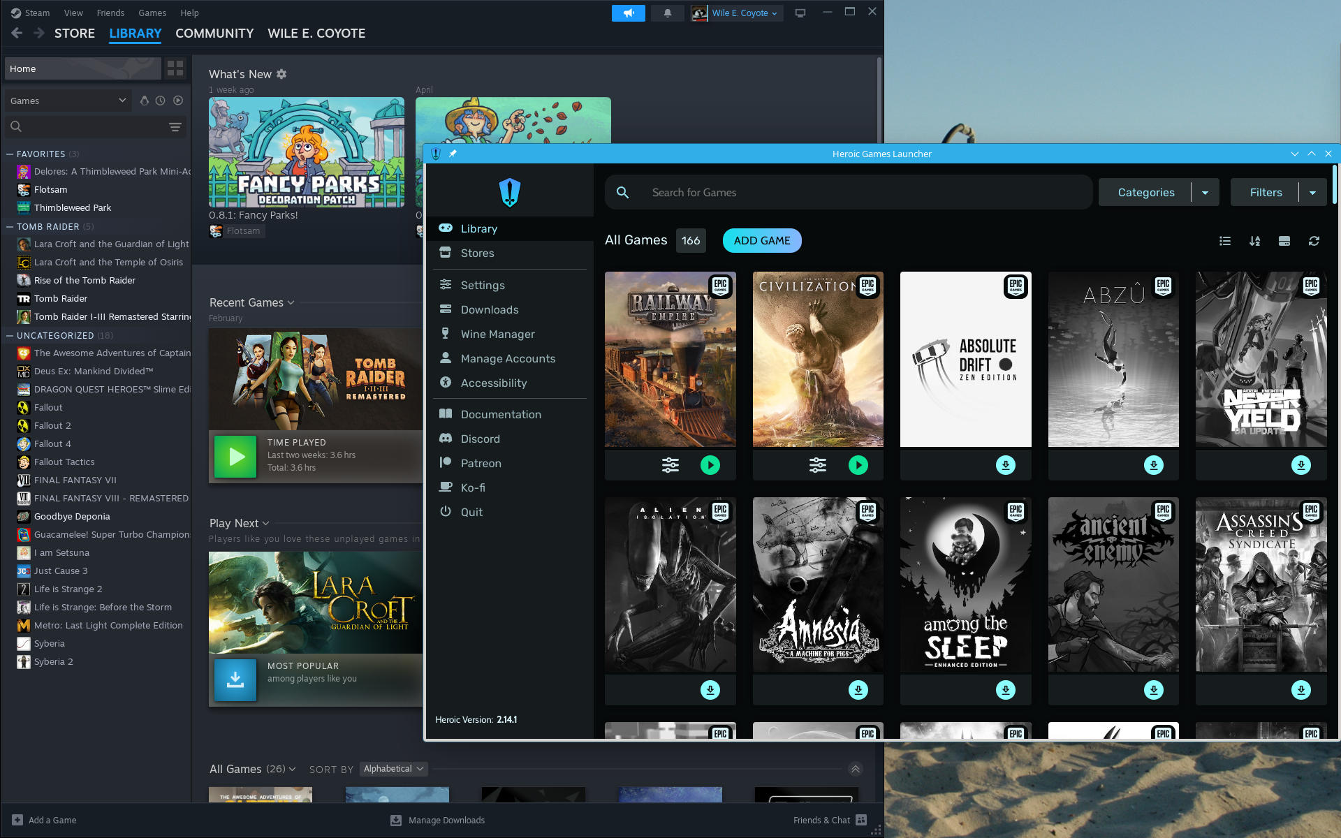This screenshot has height=838, width=1341.
Task: Collapse Steam All Games section chevron button
Action: pyautogui.click(x=855, y=769)
